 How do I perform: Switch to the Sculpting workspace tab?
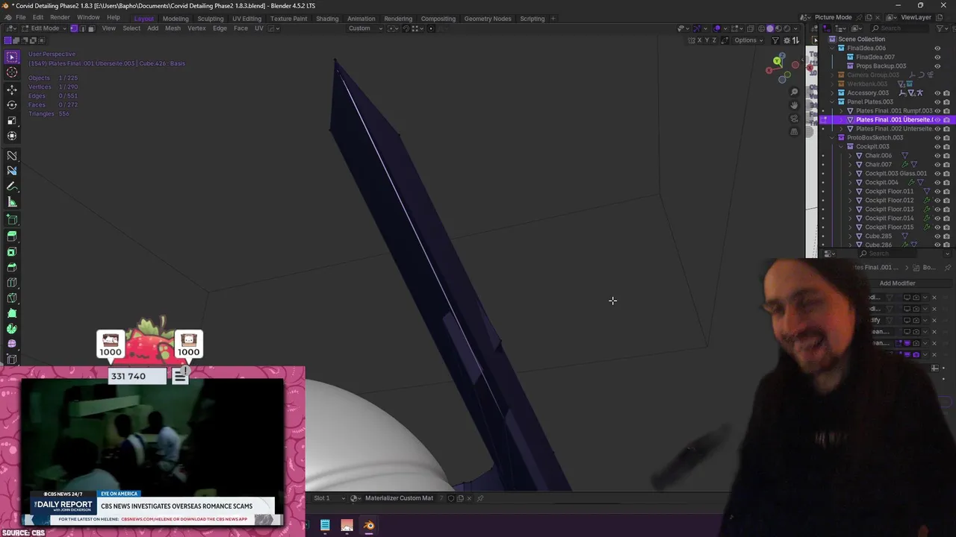pyautogui.click(x=211, y=19)
